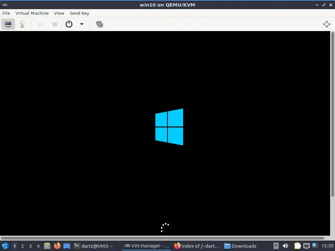Image resolution: width=335 pixels, height=251 pixels.
Task: Open the removable media tray icon
Action: (x=276, y=246)
